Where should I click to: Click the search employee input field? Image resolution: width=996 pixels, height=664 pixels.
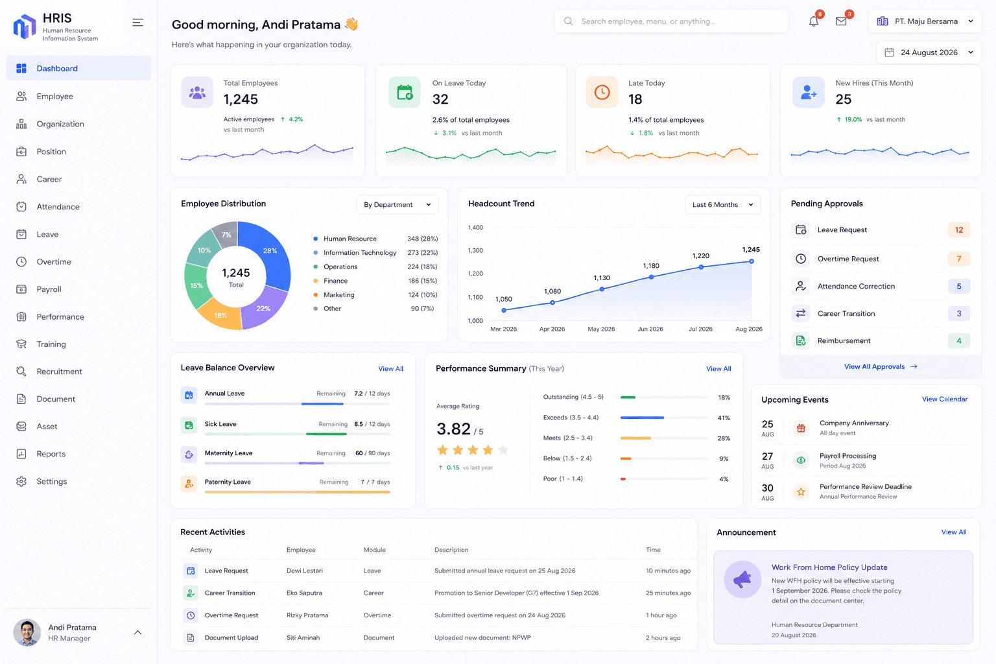(x=671, y=21)
